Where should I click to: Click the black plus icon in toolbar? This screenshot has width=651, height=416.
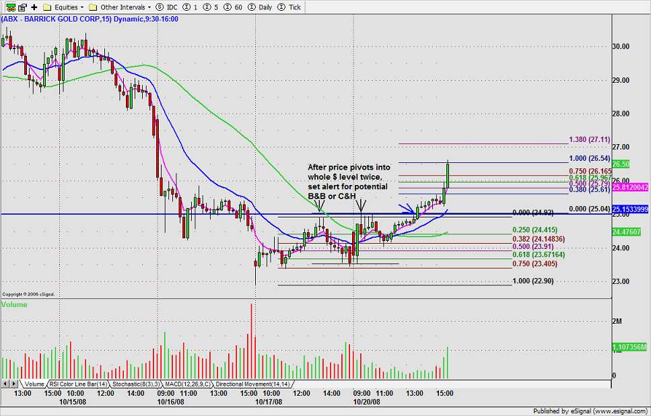pyautogui.click(x=34, y=7)
